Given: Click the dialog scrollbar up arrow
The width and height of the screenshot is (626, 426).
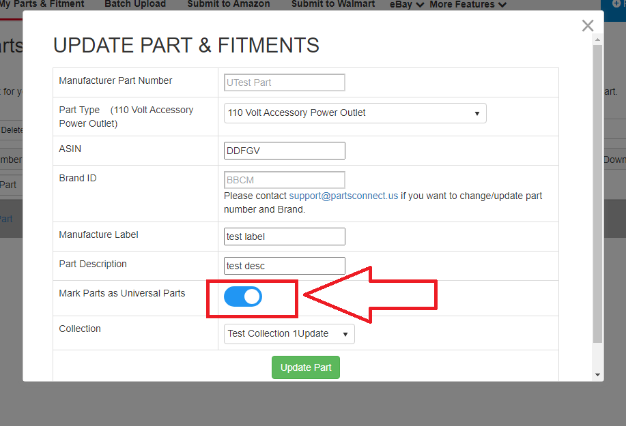Looking at the screenshot, I should 598,40.
